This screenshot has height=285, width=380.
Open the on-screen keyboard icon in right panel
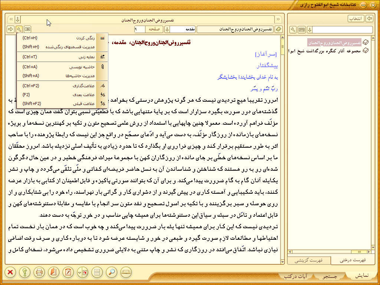[302, 30]
